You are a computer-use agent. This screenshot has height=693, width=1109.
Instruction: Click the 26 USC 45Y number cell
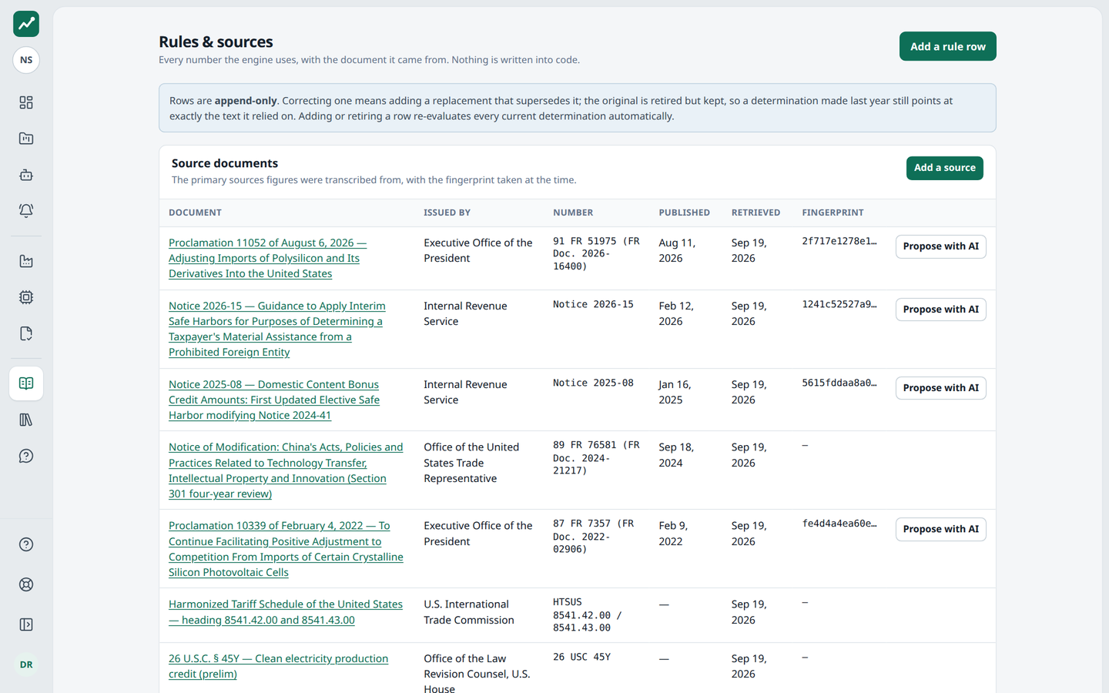[581, 657]
